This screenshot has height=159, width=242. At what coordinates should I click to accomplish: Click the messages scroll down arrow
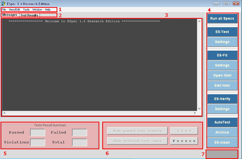[199, 109]
